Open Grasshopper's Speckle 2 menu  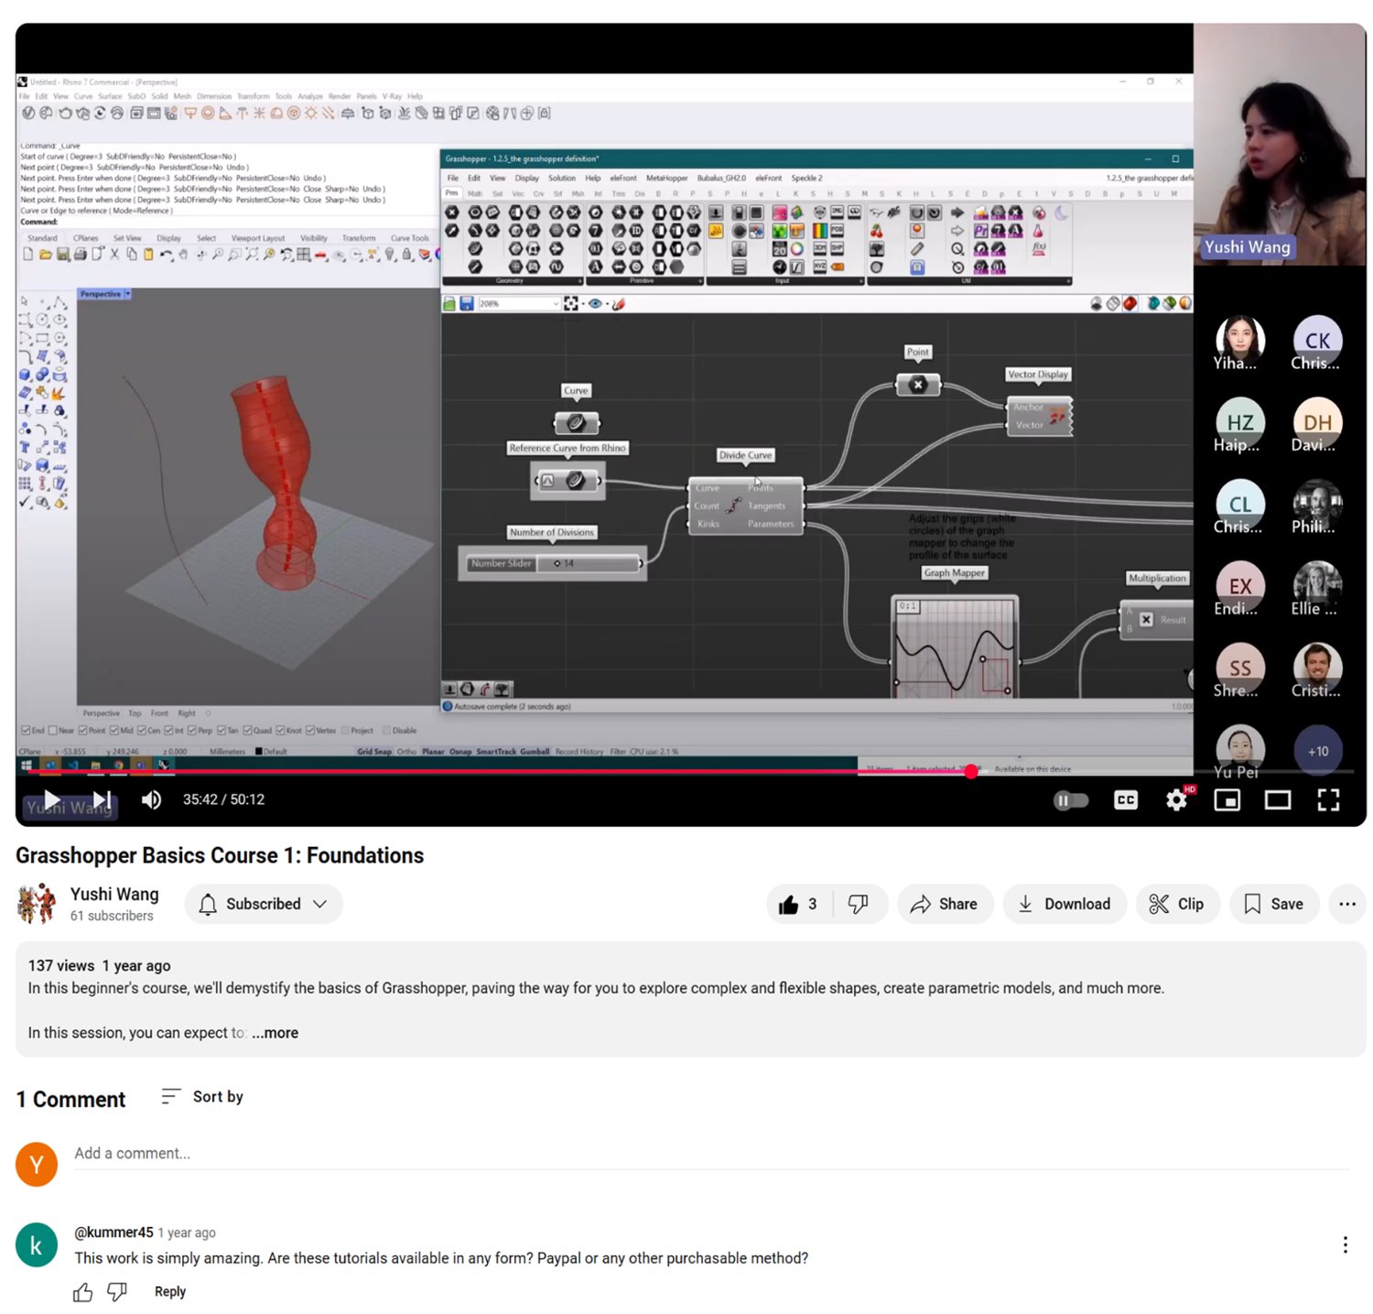tap(806, 178)
